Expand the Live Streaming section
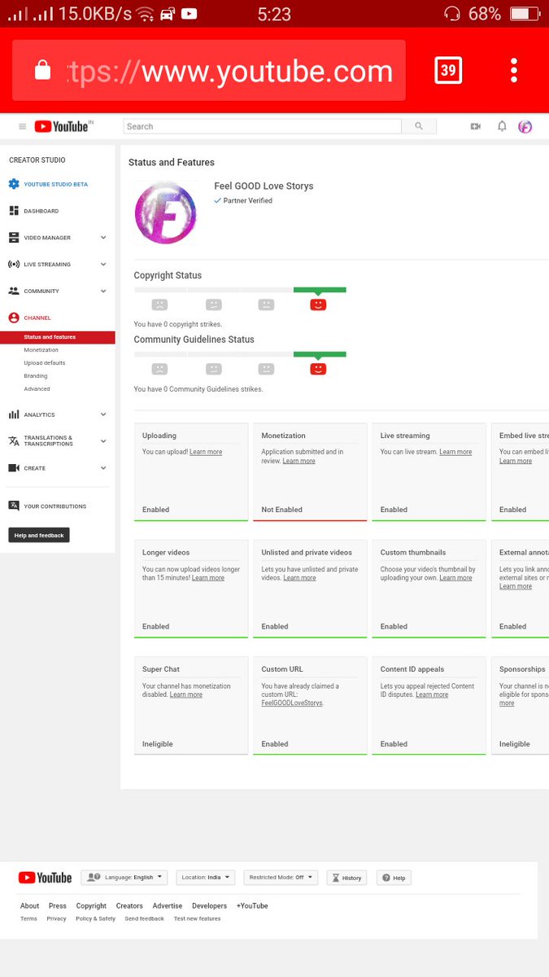 103,265
